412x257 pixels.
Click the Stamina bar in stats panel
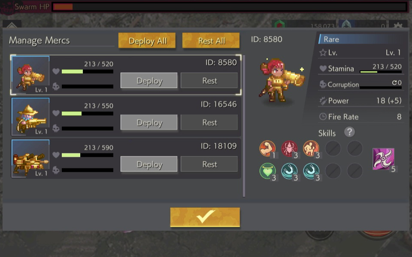coord(381,72)
